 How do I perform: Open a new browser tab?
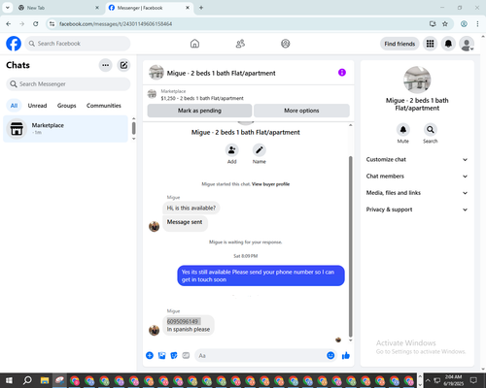(x=201, y=8)
